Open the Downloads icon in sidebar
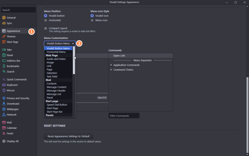Image resolution: width=249 pixels, height=156 pixels. (4, 104)
